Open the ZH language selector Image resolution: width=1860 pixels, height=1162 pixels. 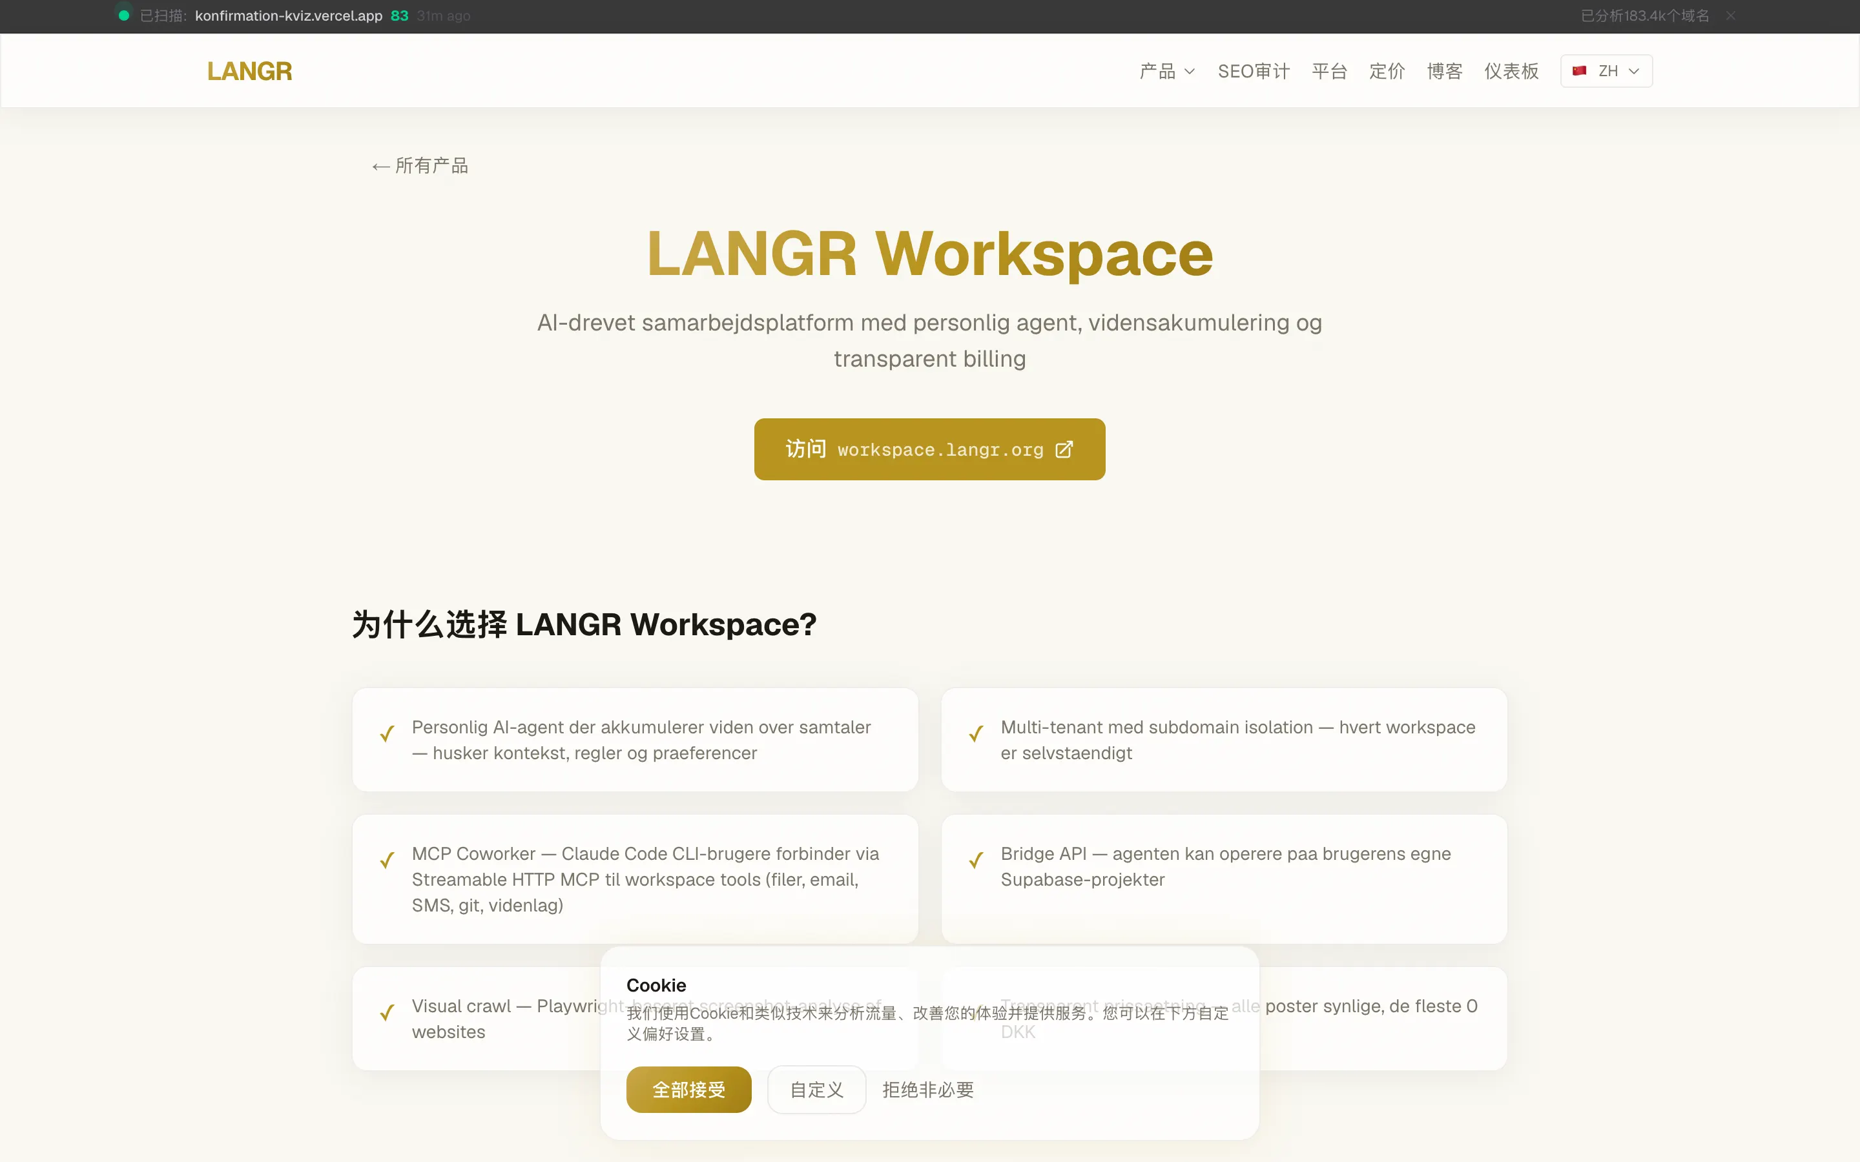[x=1606, y=71]
